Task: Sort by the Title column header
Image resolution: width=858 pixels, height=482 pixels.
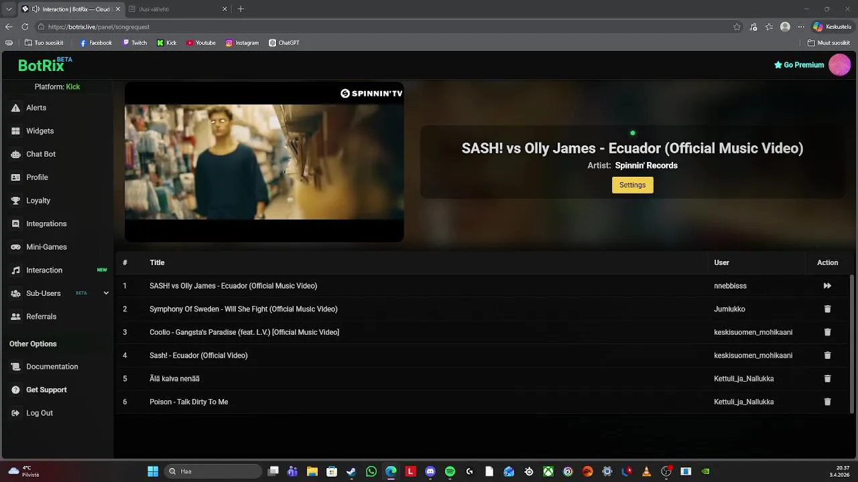Action: [x=157, y=262]
